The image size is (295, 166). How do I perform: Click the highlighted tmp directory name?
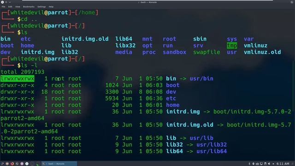coord(232,45)
